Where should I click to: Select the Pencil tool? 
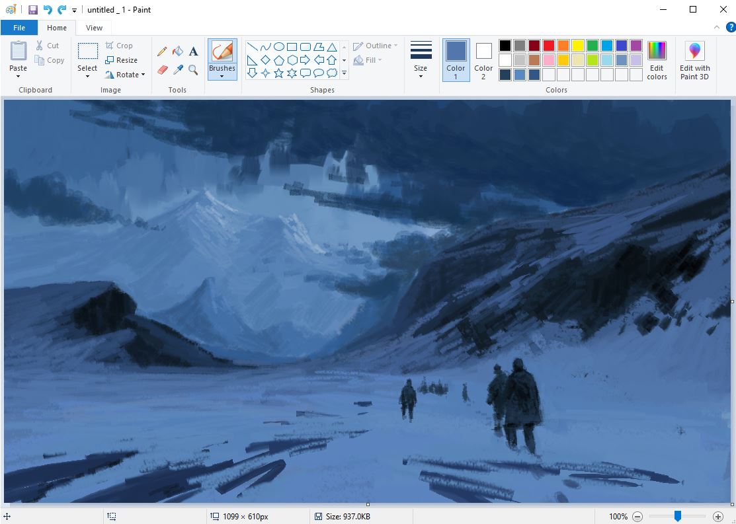click(x=163, y=51)
